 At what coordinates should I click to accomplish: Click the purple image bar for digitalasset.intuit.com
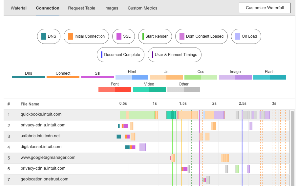142,147
